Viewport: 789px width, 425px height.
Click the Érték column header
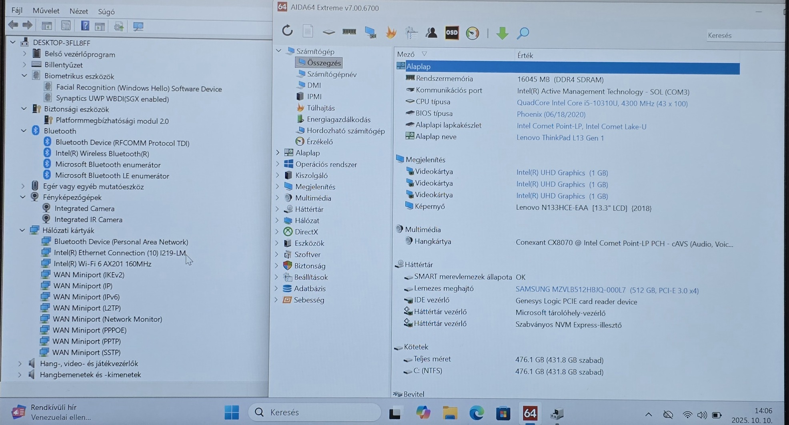[525, 56]
